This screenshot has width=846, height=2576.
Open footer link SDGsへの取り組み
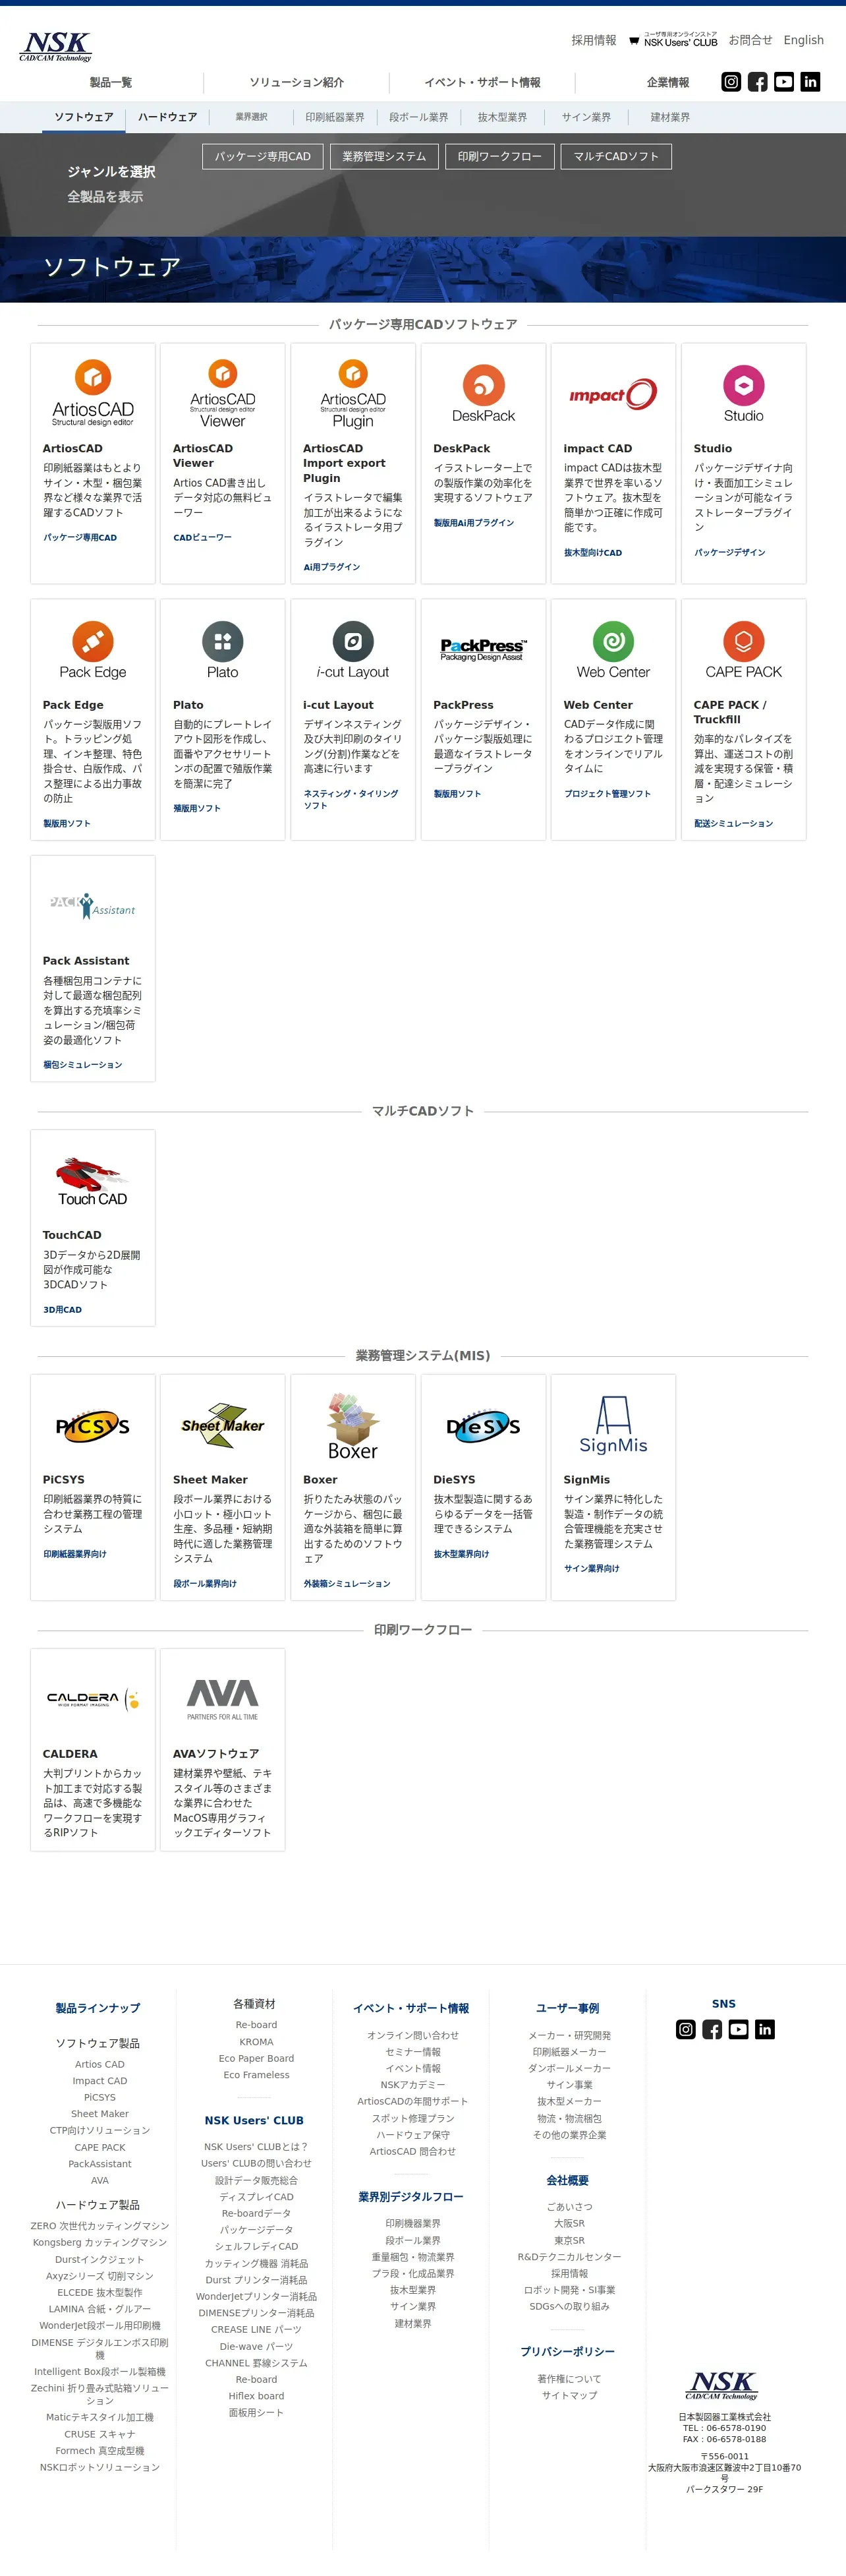point(569,2306)
